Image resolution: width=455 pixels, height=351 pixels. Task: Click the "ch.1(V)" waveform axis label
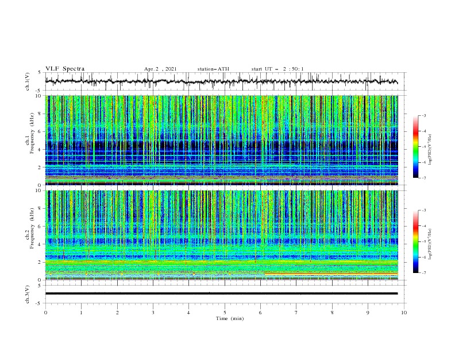point(28,81)
